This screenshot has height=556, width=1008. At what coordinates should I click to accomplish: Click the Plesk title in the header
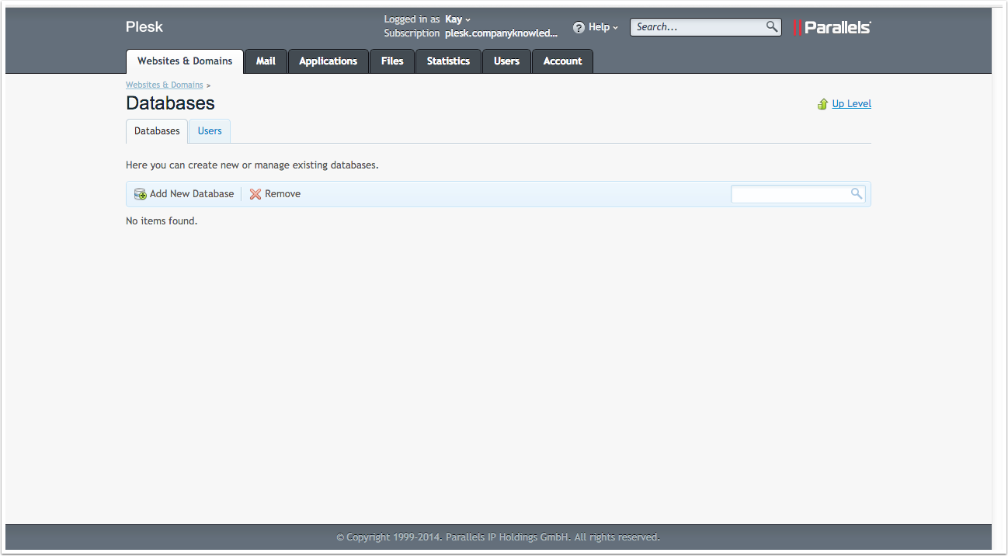click(144, 27)
